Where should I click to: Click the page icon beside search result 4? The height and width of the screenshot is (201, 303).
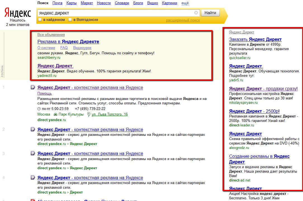pos(33,178)
